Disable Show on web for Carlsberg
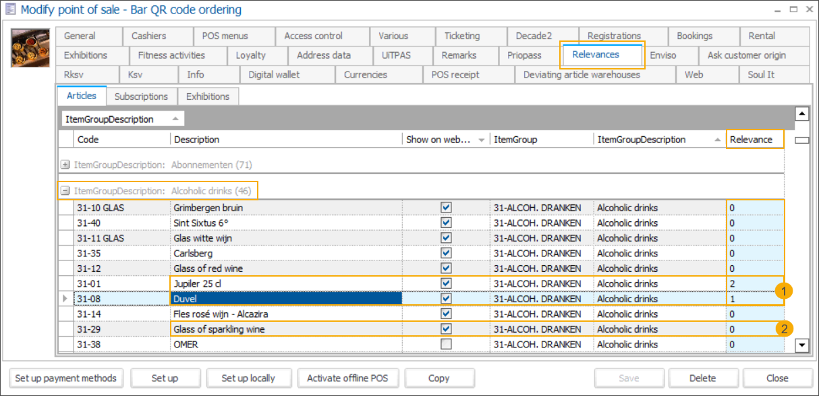This screenshot has width=819, height=396. (446, 253)
